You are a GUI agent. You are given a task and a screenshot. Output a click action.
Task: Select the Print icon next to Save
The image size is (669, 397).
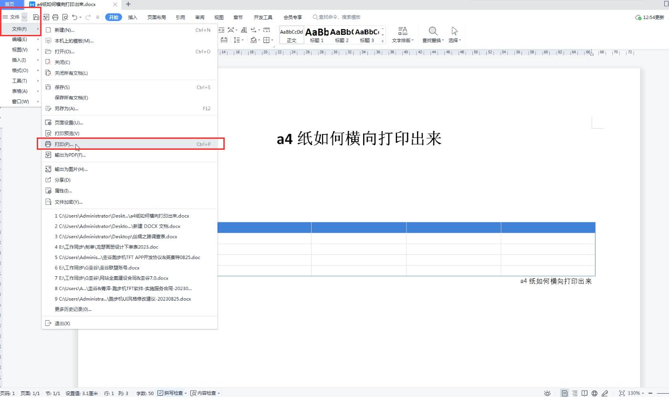coord(55,17)
